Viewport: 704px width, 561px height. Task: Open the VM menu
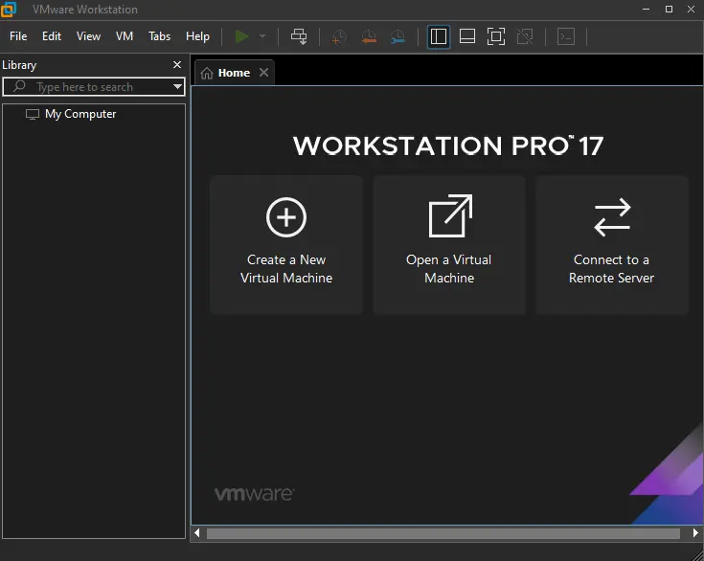(x=125, y=36)
